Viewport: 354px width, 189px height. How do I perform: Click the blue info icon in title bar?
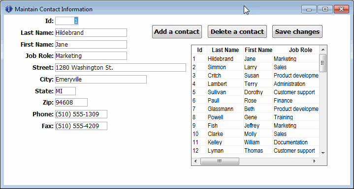8,9
